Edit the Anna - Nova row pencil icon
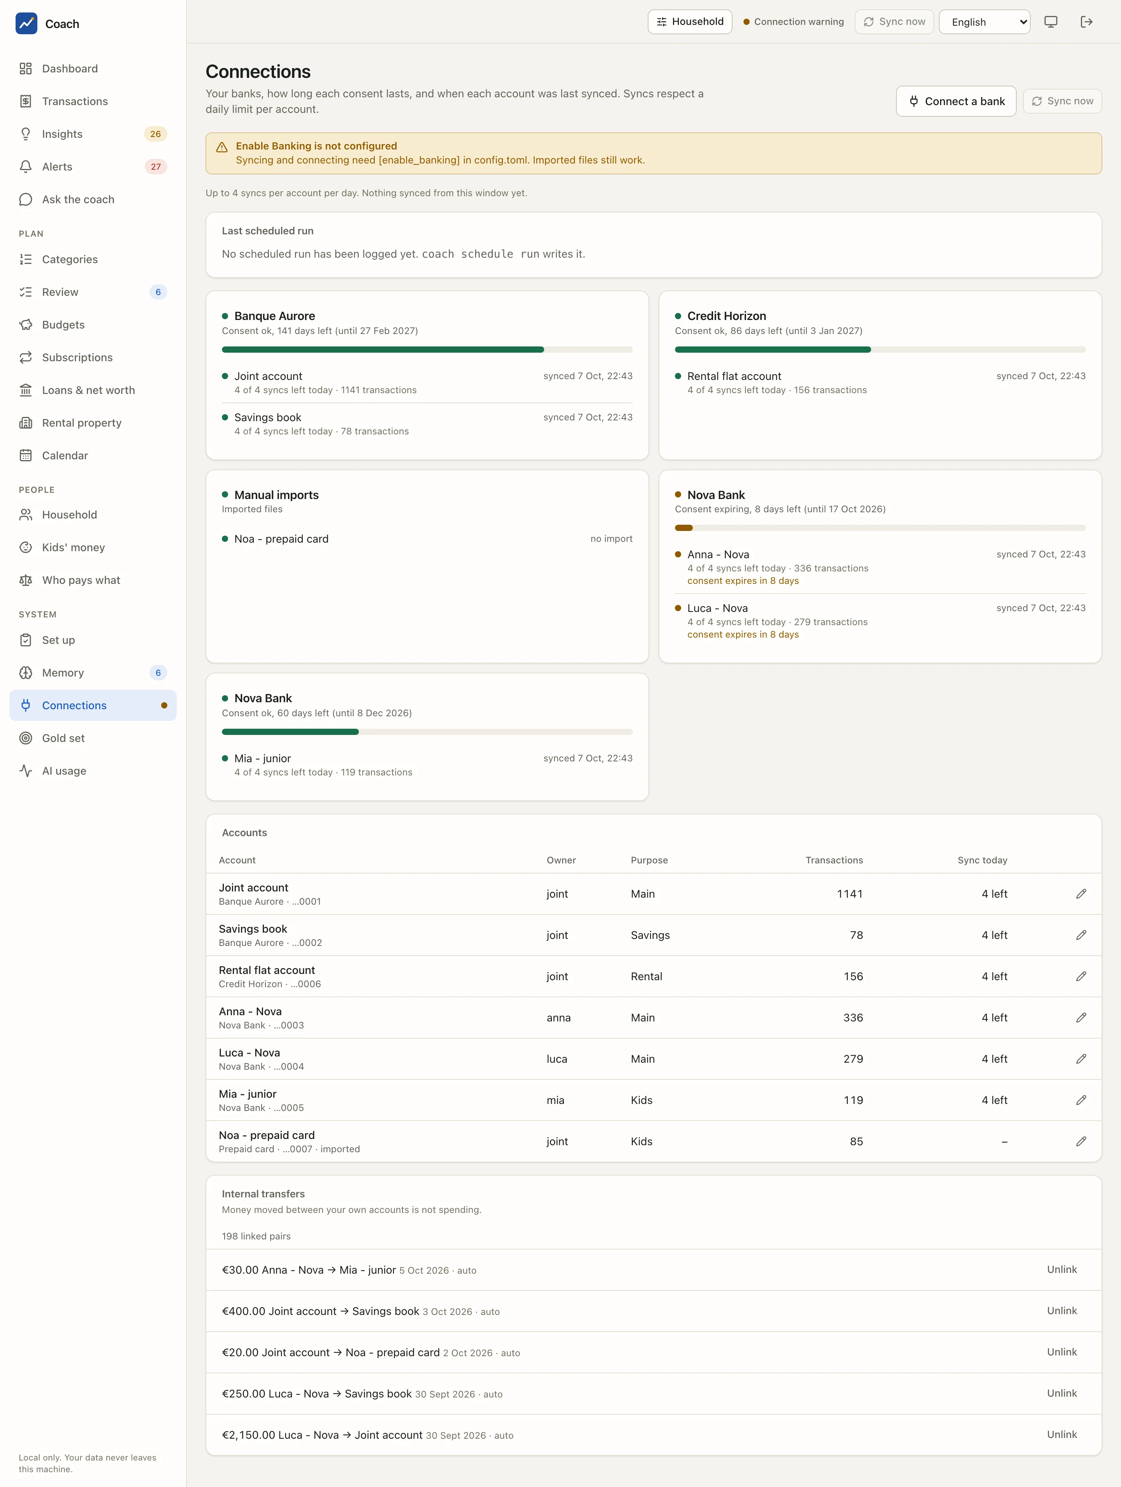This screenshot has height=1487, width=1121. pos(1081,1018)
